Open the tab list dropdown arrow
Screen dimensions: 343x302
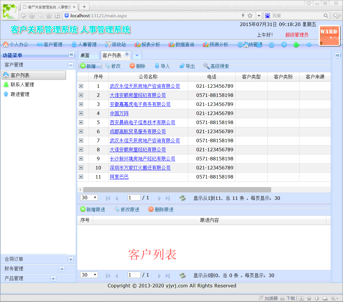[x=137, y=55]
